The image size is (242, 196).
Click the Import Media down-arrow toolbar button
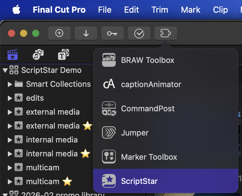pyautogui.click(x=86, y=33)
